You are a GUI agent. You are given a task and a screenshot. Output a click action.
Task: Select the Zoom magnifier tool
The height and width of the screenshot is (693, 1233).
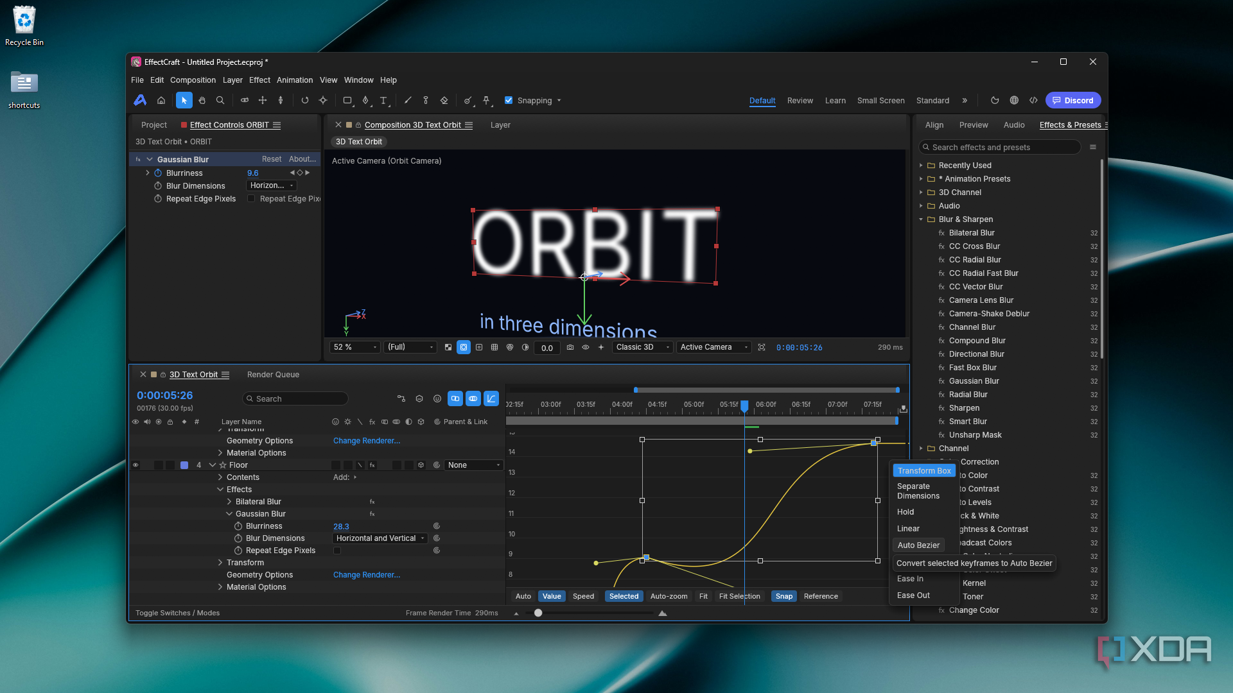[x=220, y=100]
